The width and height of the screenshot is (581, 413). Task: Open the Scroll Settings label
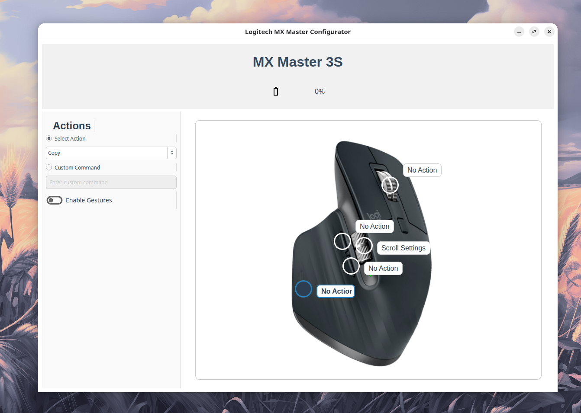pyautogui.click(x=403, y=248)
